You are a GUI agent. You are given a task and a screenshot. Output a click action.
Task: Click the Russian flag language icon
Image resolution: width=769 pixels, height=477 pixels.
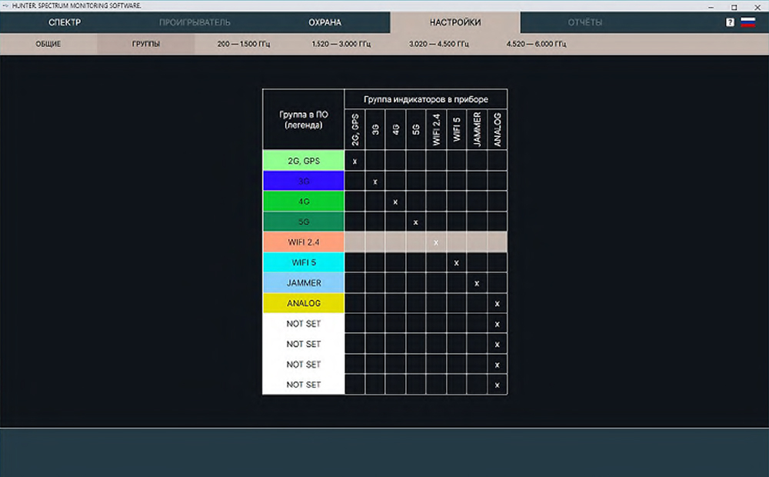[x=747, y=23]
